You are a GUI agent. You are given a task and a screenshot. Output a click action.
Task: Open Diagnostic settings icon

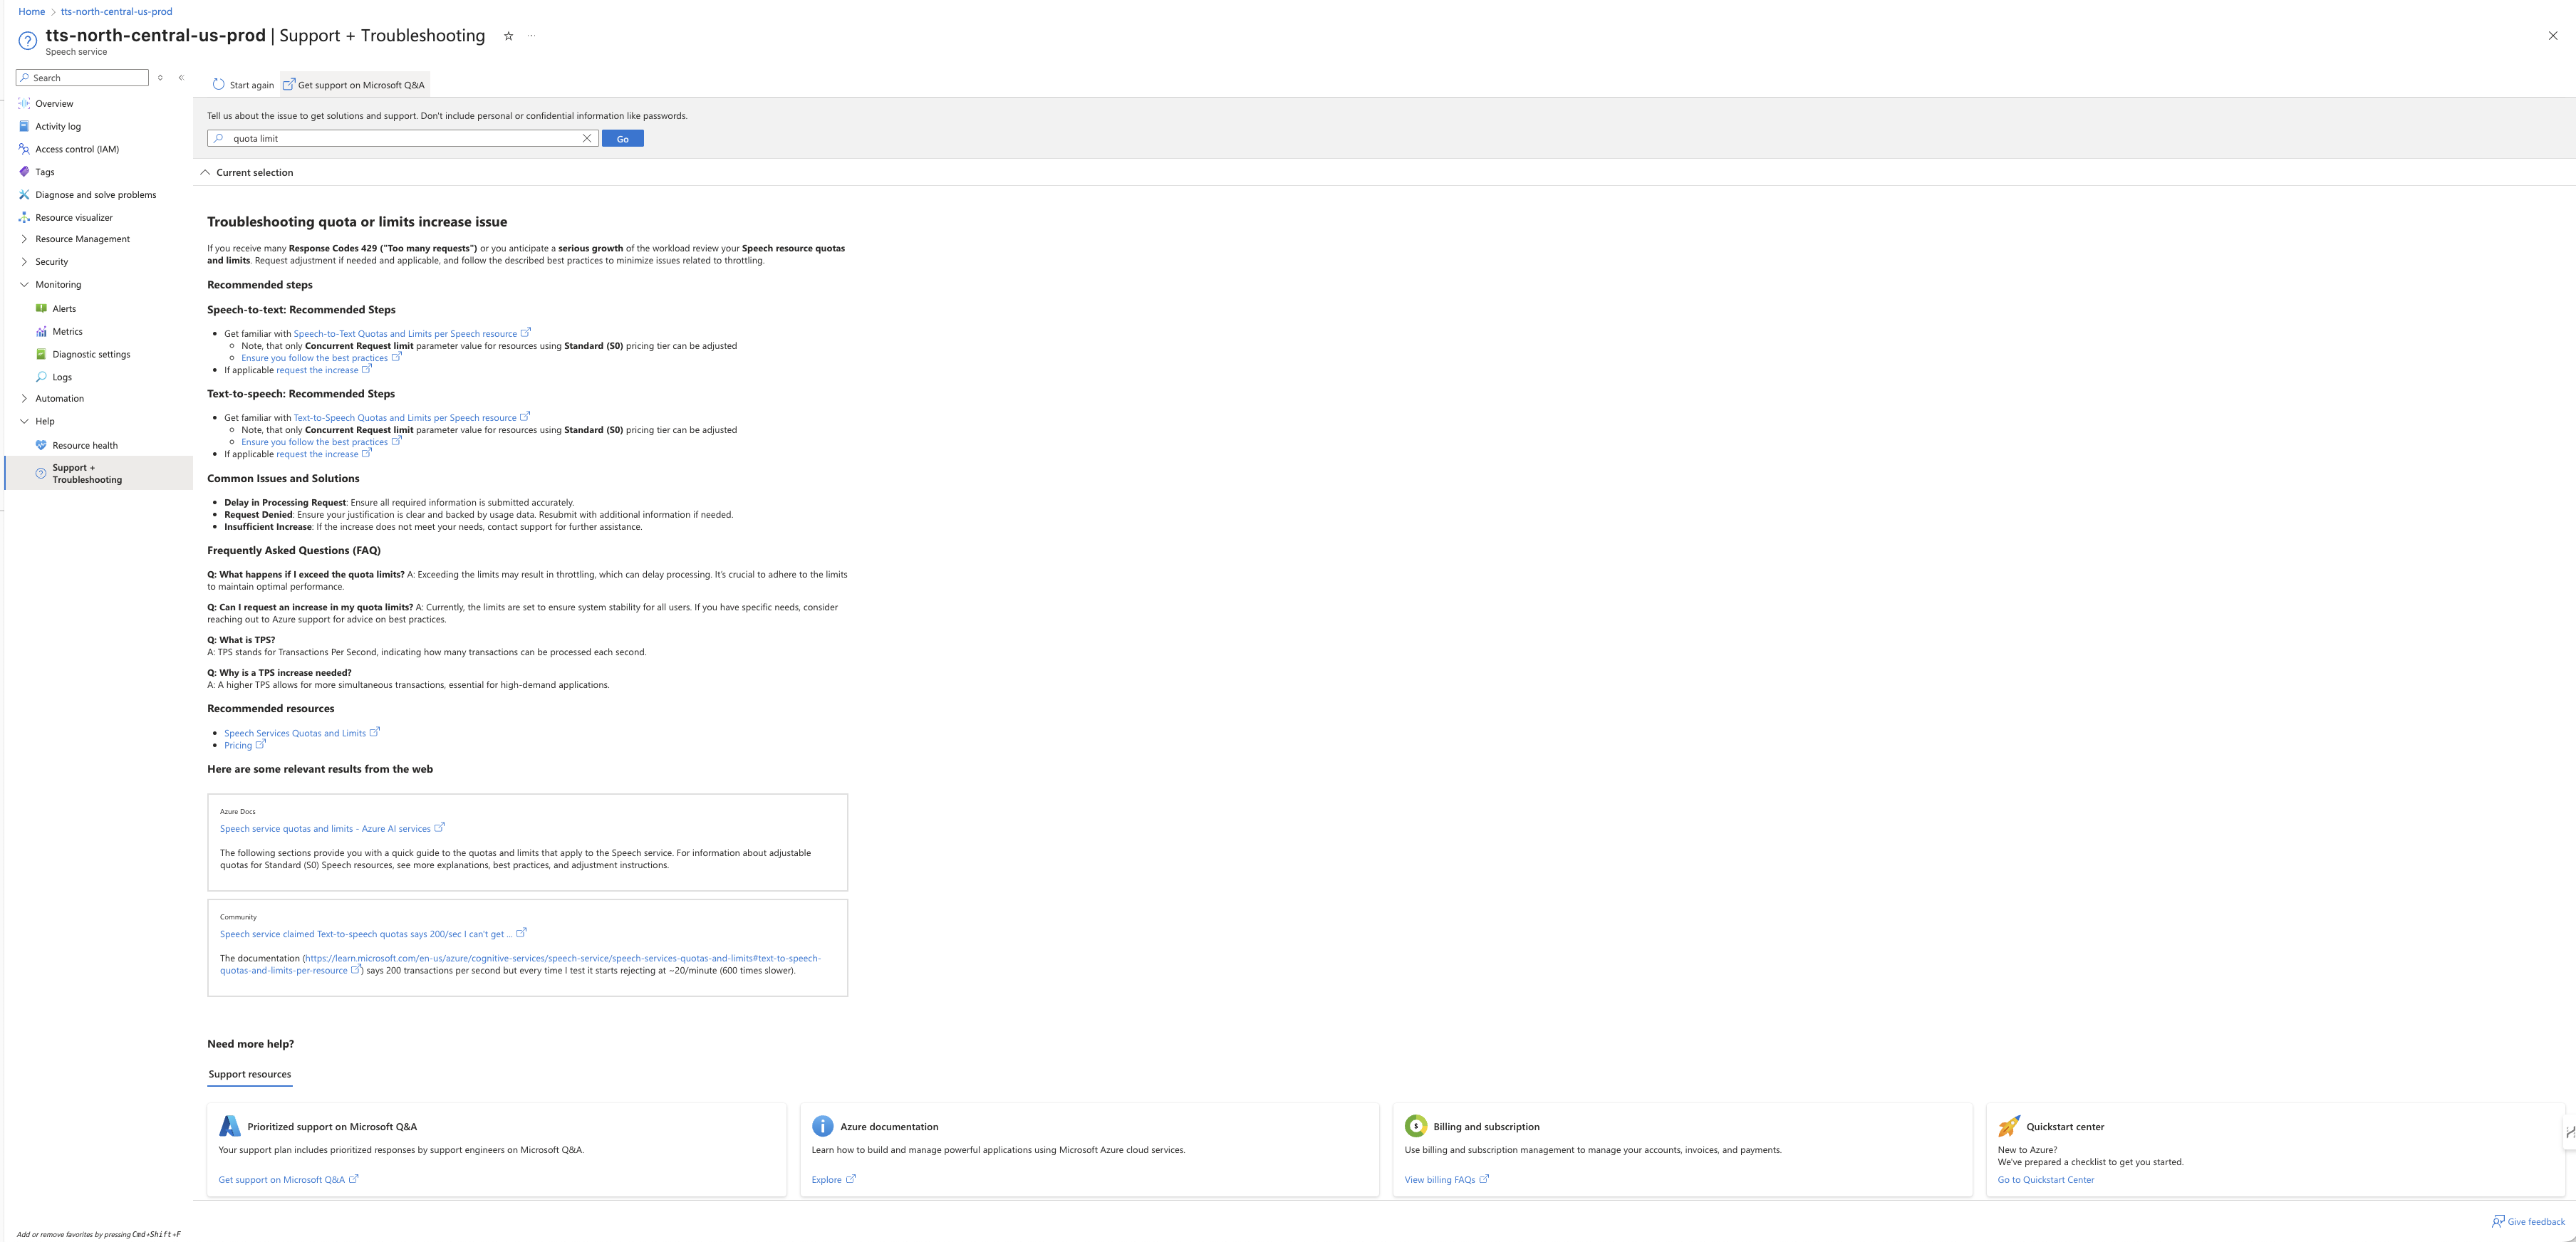pos(41,354)
